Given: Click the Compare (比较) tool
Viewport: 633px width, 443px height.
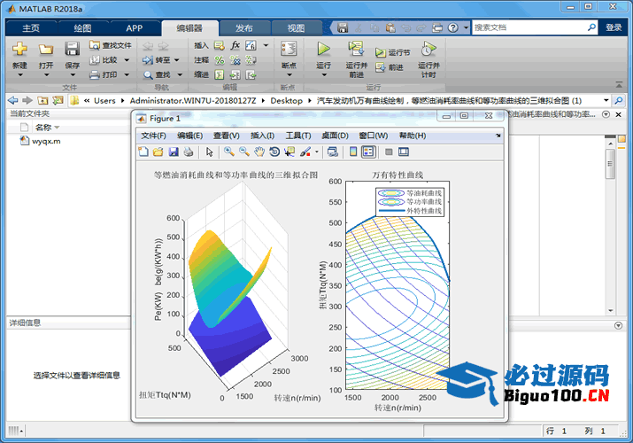Looking at the screenshot, I should pyautogui.click(x=104, y=59).
